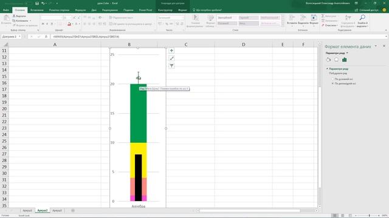This screenshot has height=218, width=389.
Task: Open the Розмітка сторінки tab
Action: (x=59, y=10)
